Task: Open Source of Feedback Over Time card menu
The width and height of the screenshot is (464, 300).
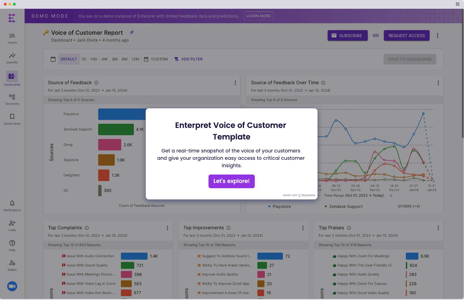Action: (x=438, y=83)
